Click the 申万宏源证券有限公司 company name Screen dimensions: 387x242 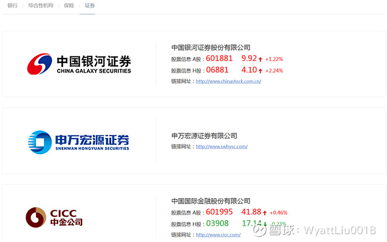[204, 136]
